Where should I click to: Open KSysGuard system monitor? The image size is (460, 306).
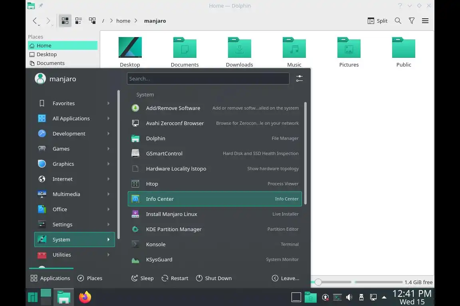point(214,259)
